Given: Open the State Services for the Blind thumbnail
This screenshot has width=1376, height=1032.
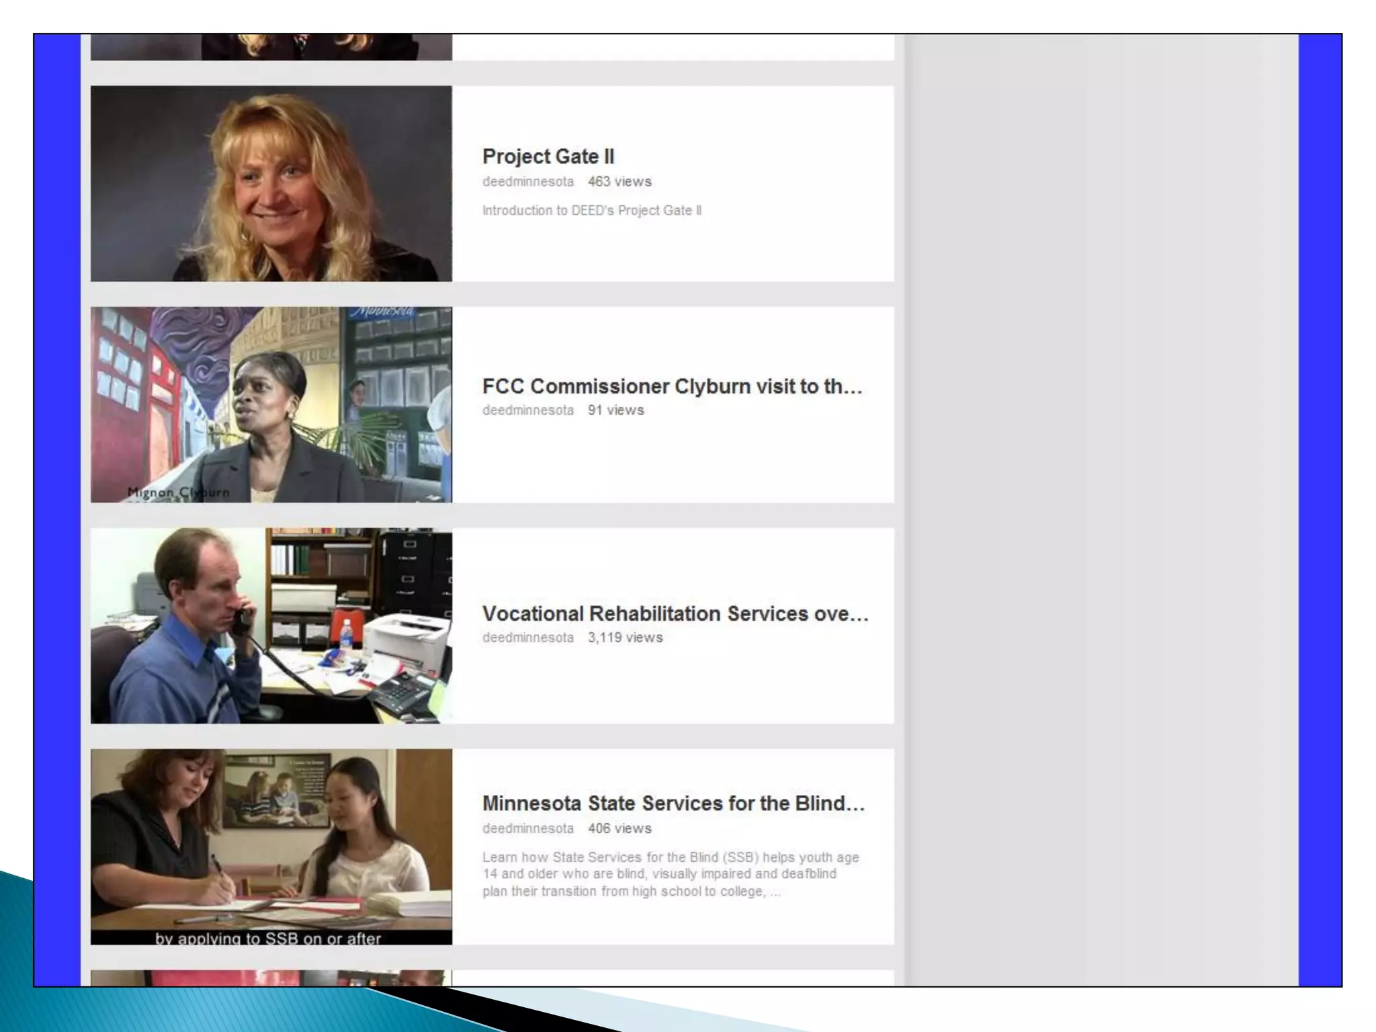Looking at the screenshot, I should point(271,847).
